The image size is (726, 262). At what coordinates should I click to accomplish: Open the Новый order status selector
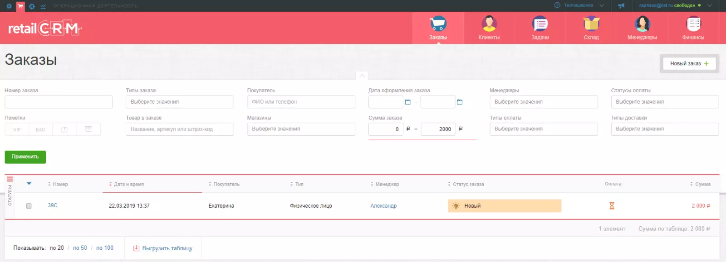(505, 206)
